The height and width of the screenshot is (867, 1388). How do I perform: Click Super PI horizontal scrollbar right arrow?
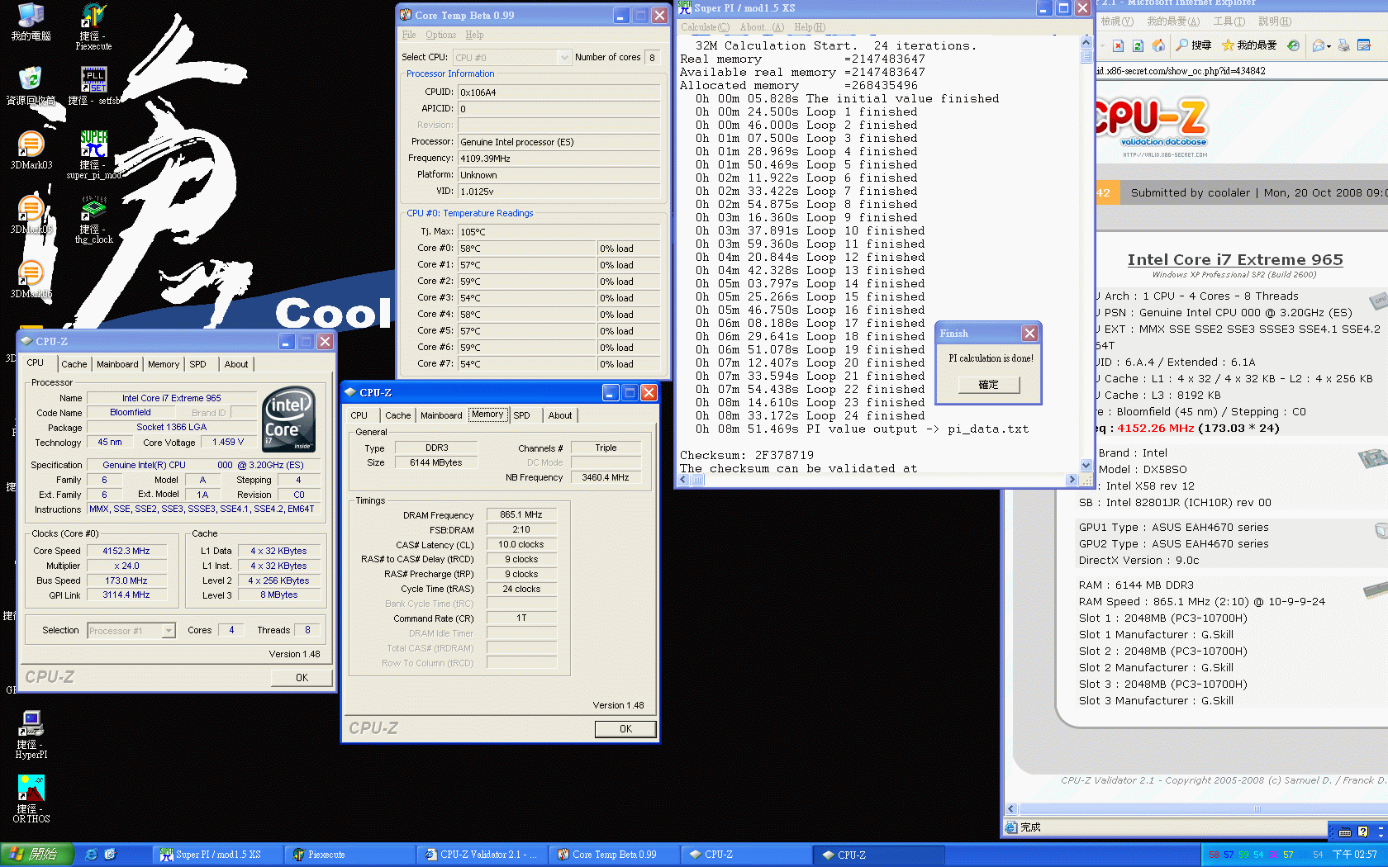pos(1072,480)
